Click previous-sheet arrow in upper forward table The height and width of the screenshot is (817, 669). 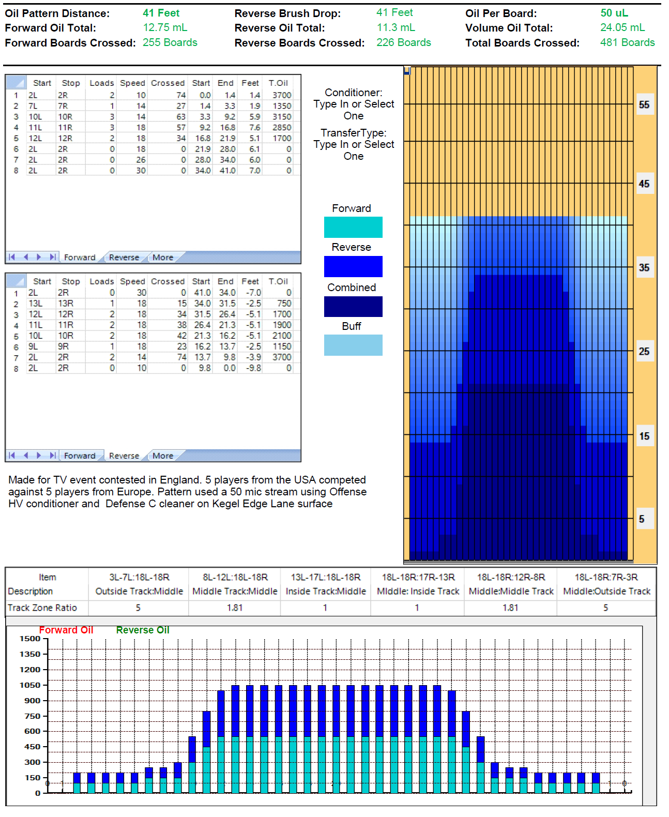[25, 257]
